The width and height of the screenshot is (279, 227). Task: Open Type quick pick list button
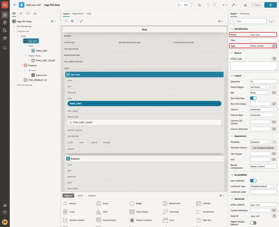274,46
